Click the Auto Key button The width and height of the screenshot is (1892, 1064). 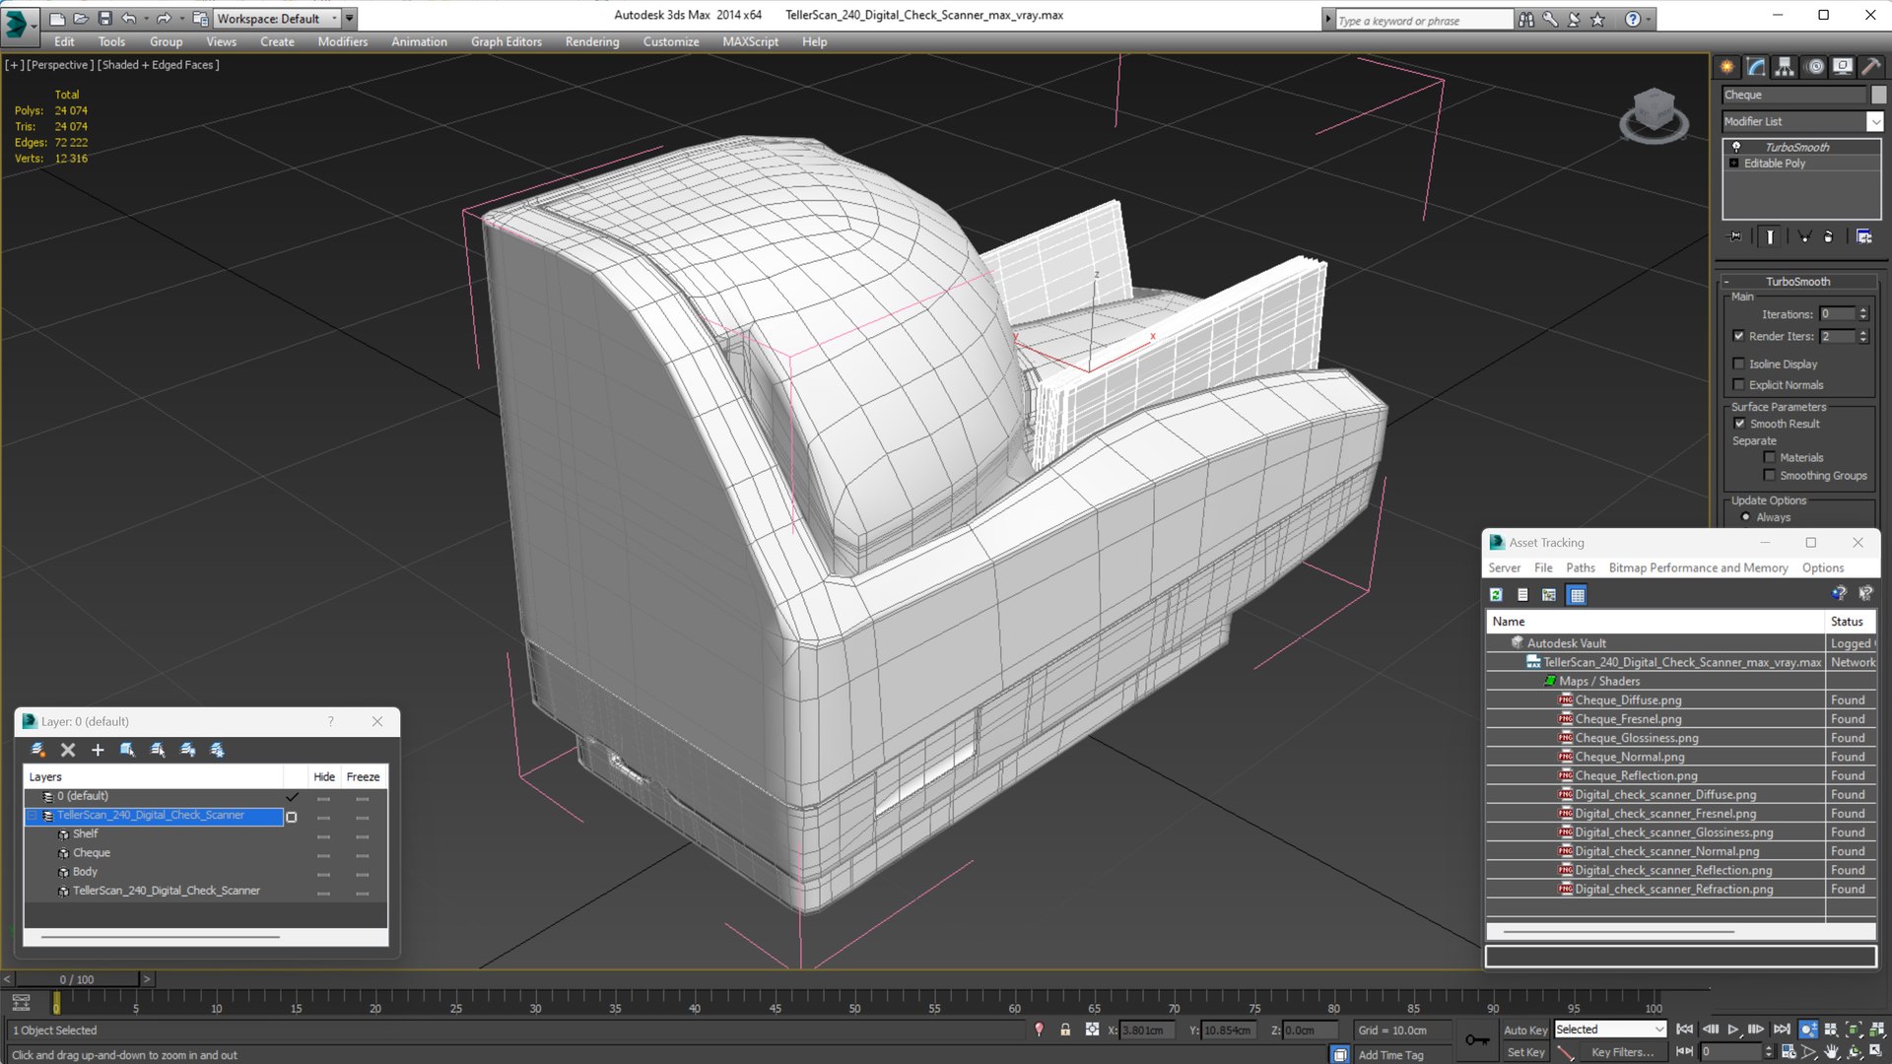[1524, 1030]
